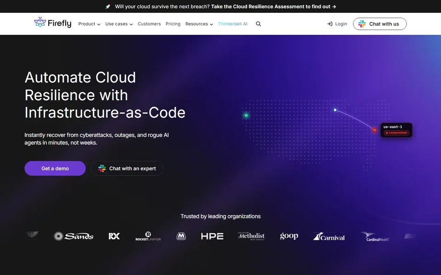Click the Rocket Lawyer logo

(148, 236)
